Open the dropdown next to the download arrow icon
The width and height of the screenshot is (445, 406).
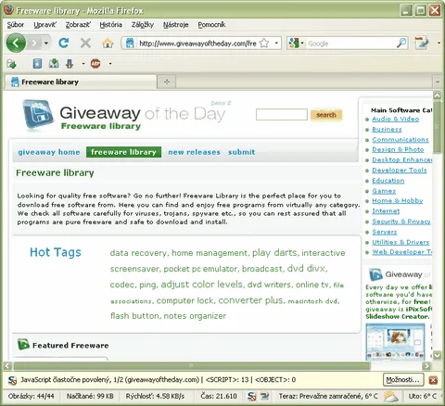[x=83, y=64]
